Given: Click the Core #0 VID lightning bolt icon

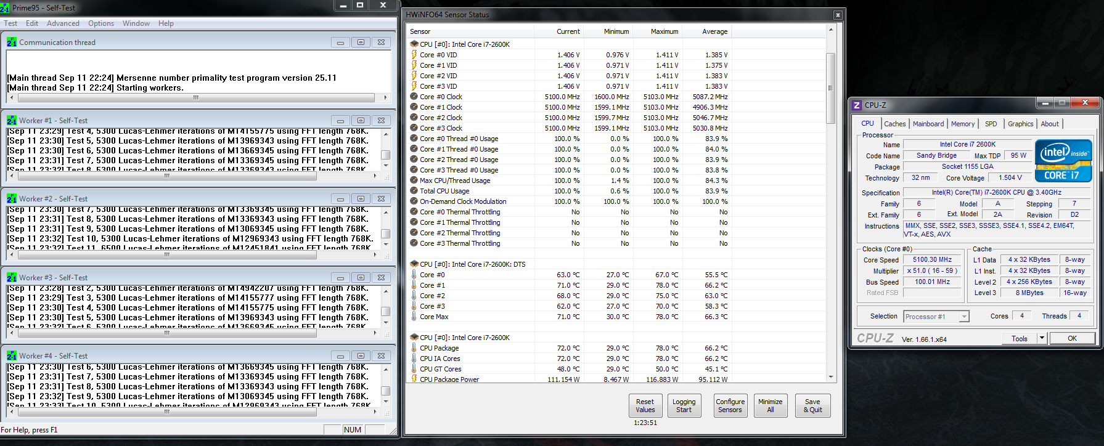Looking at the screenshot, I should coord(414,55).
